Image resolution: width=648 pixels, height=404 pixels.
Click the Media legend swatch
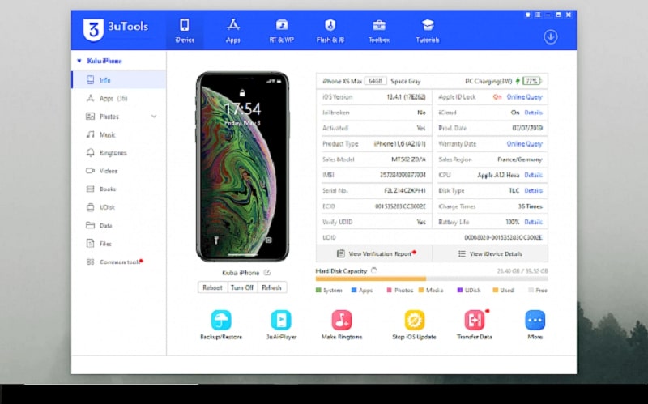421,291
